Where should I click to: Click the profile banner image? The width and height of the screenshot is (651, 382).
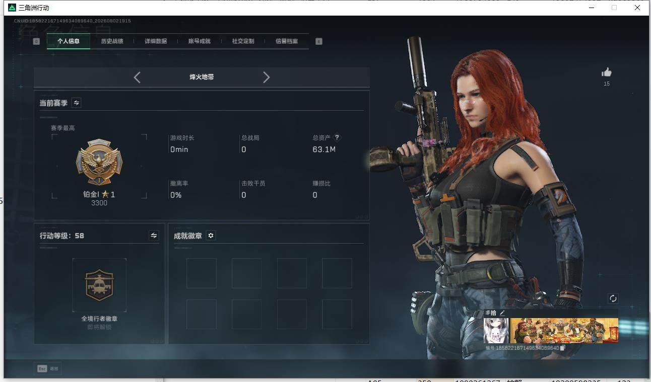(x=564, y=331)
